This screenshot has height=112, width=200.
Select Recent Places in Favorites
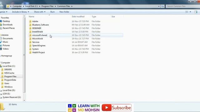click(9, 28)
